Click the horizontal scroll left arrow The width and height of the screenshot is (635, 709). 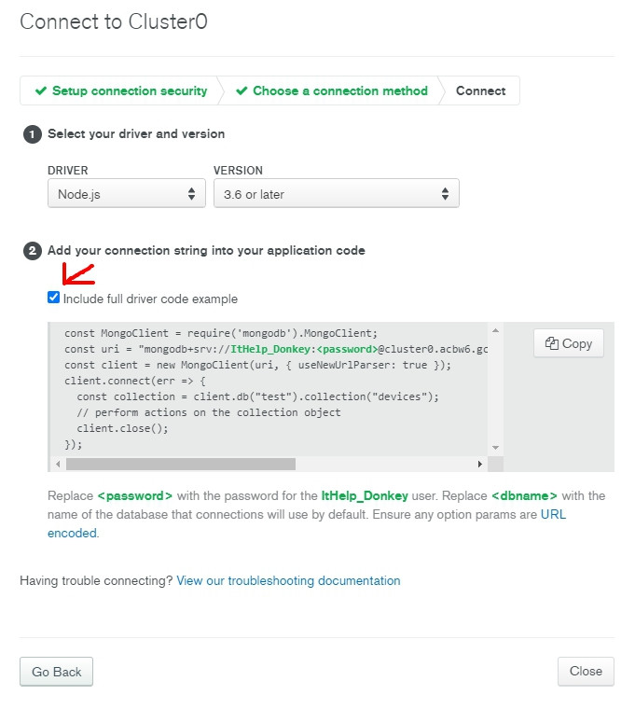[58, 464]
